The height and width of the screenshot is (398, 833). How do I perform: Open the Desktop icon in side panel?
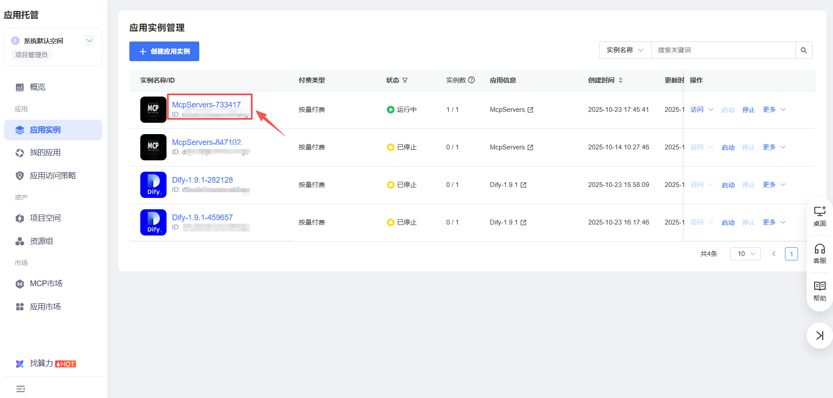coord(819,216)
